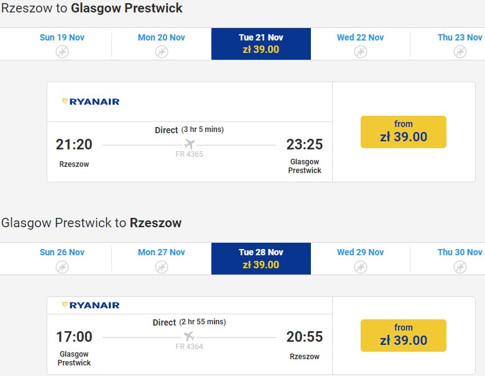Click no-flight icon under Thu 23 Nov
Image resolution: width=485 pixels, height=376 pixels.
tap(460, 52)
